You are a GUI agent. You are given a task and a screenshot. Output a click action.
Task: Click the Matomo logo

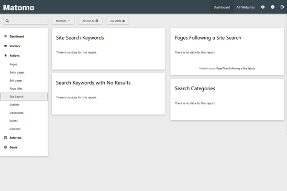pyautogui.click(x=19, y=7)
